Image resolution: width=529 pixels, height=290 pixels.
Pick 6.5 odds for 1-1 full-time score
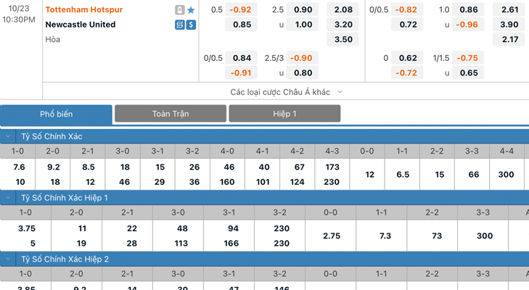[403, 174]
